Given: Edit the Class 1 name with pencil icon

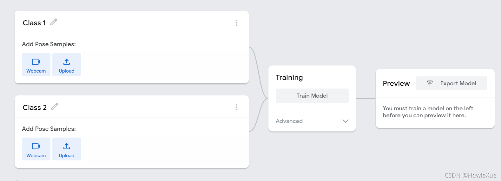Looking at the screenshot, I should coord(54,22).
